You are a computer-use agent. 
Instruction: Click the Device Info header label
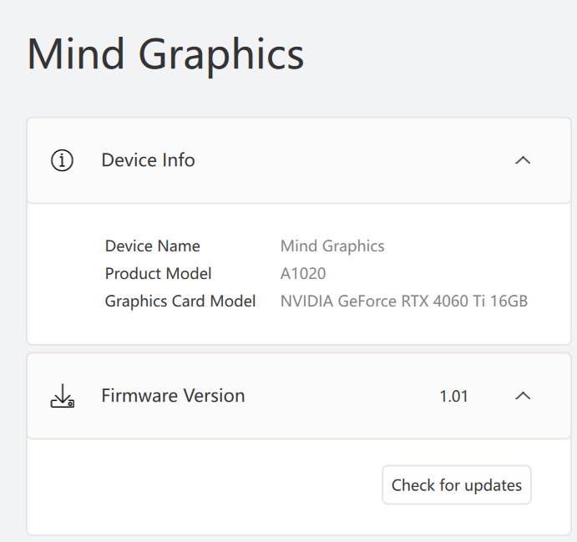(x=148, y=160)
